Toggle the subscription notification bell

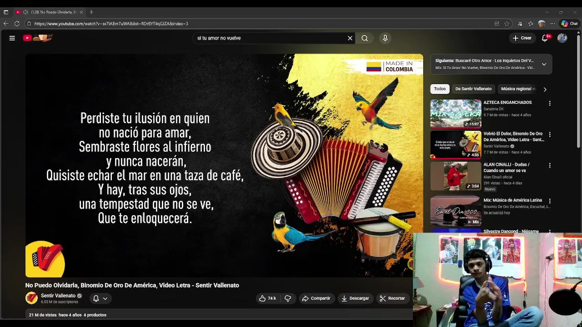(x=96, y=298)
